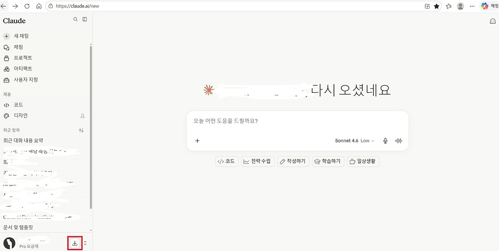499x251 pixels.
Task: Click the orange Claude spark logo
Action: pyautogui.click(x=209, y=90)
